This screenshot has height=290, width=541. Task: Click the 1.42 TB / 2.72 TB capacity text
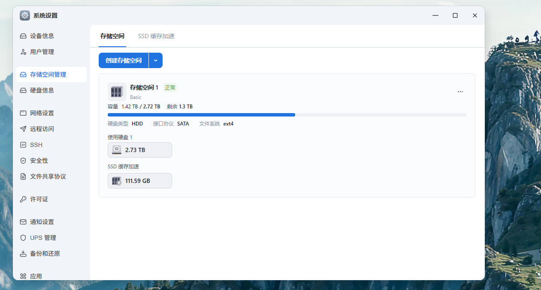point(141,106)
